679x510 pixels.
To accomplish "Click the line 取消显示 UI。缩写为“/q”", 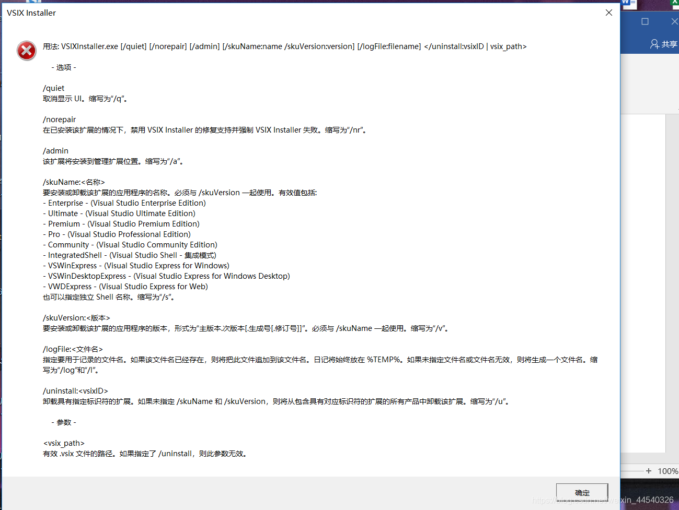I will pyautogui.click(x=85, y=99).
